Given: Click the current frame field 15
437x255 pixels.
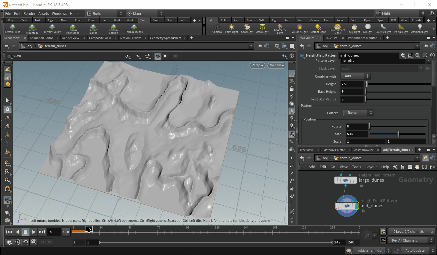Looking at the screenshot, I should (54, 232).
